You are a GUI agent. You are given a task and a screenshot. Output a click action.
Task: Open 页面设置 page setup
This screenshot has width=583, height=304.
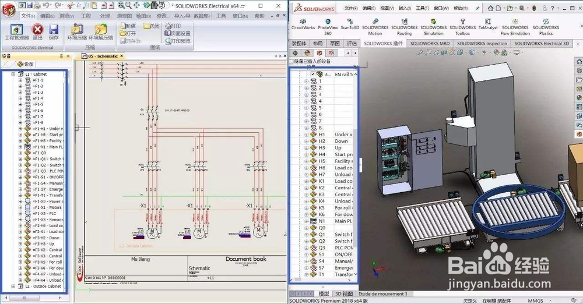click(x=178, y=33)
